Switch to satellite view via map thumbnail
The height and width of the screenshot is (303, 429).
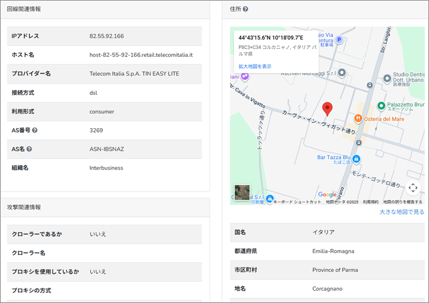[x=242, y=192]
